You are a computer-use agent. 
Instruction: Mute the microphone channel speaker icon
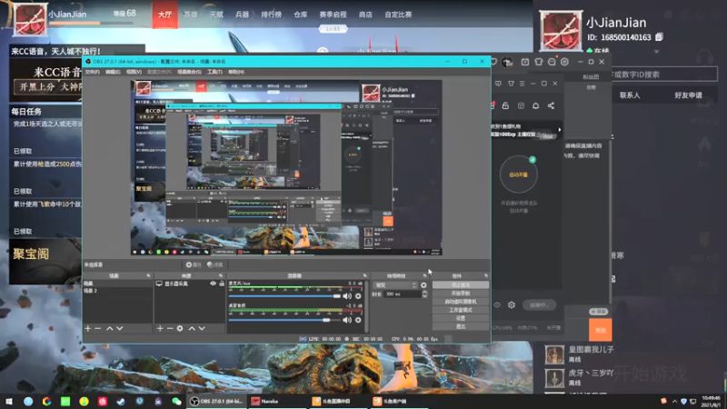click(x=347, y=296)
